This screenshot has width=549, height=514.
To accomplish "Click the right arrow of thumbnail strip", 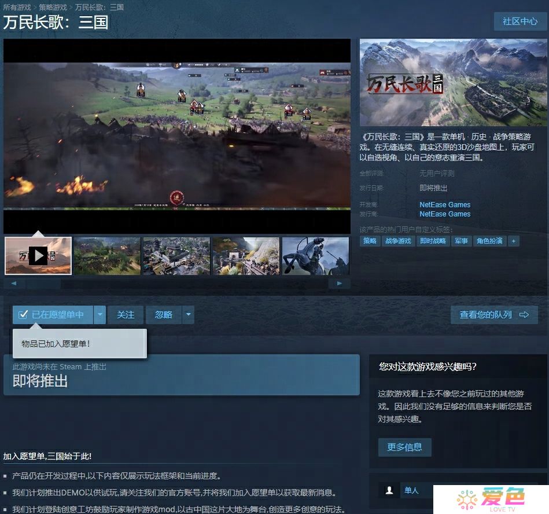I will [339, 284].
